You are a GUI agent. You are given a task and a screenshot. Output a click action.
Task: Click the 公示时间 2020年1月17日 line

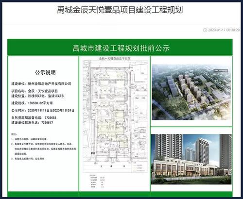[43, 110]
